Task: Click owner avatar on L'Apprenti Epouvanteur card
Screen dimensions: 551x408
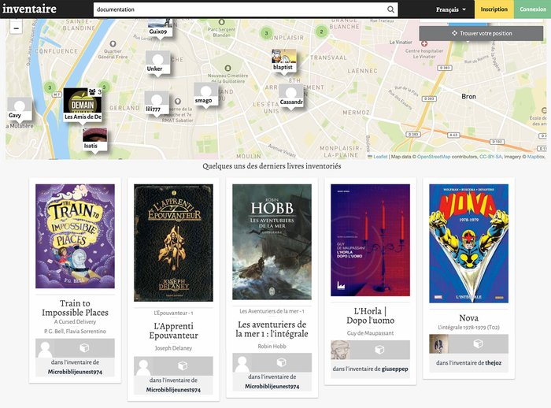Action: 143,366
